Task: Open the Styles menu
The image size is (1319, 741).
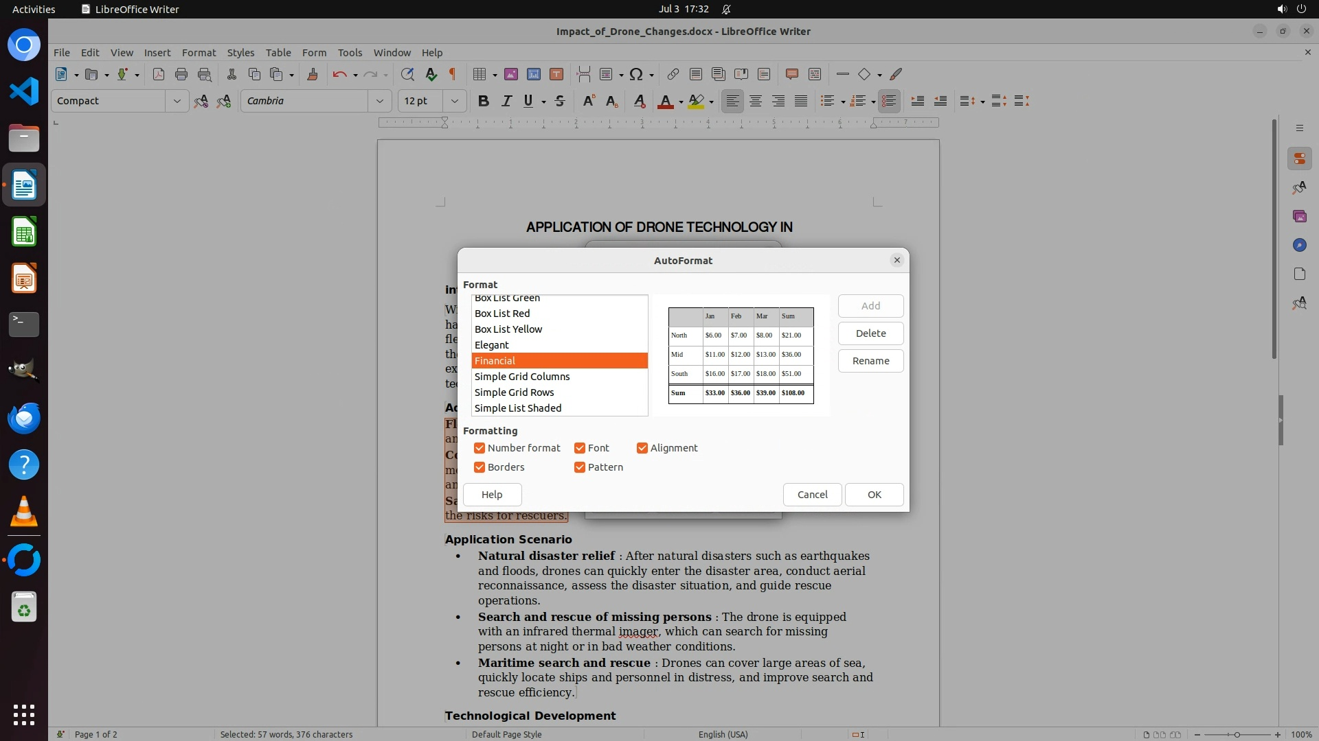Action: click(240, 52)
